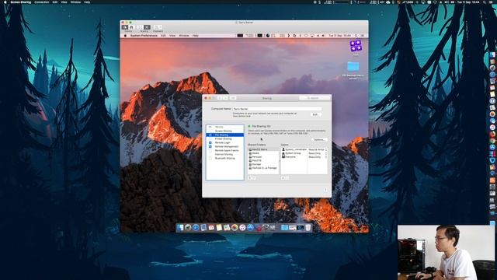Select the Storage shared folder
Viewport: 497px width, 280px height.
263,164
